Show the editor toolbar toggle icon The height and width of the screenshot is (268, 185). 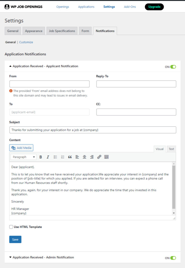(x=106, y=157)
